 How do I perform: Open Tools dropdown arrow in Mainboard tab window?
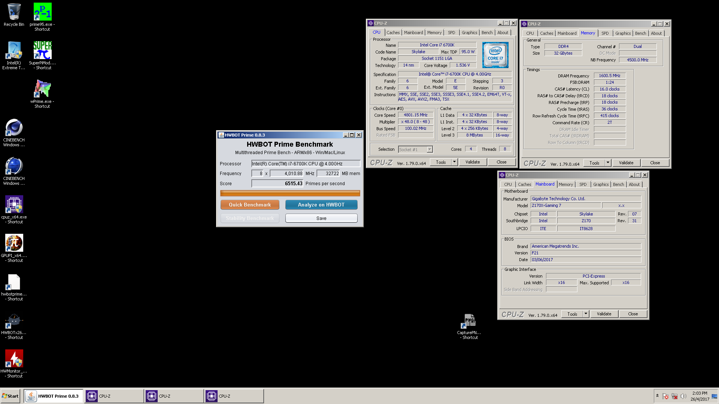586,314
